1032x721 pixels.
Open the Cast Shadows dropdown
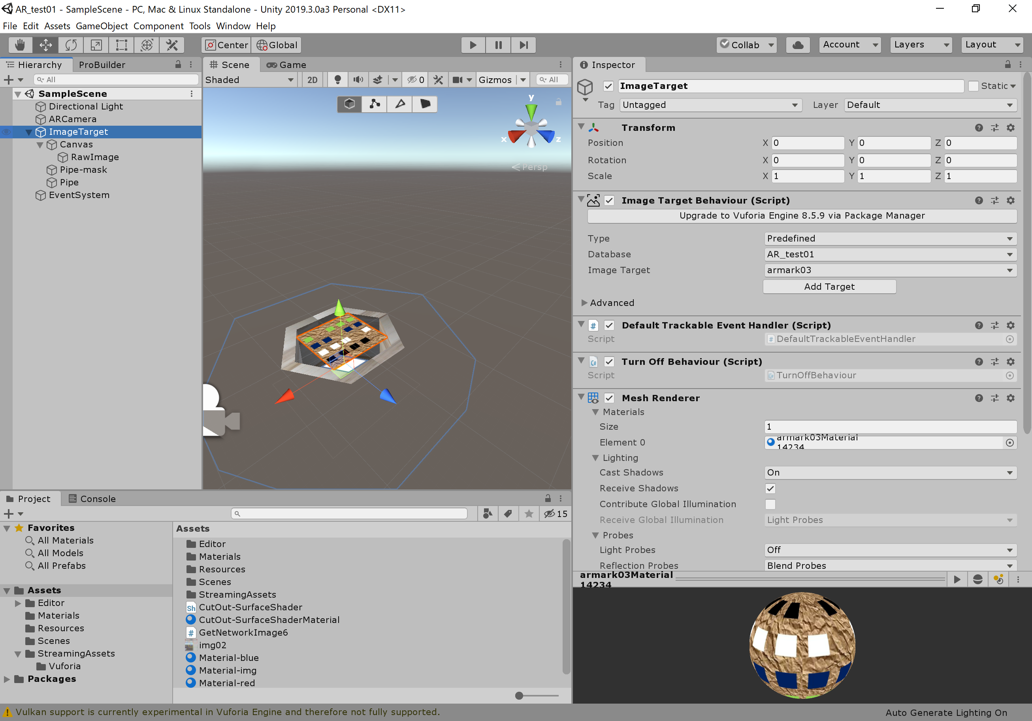tap(889, 473)
